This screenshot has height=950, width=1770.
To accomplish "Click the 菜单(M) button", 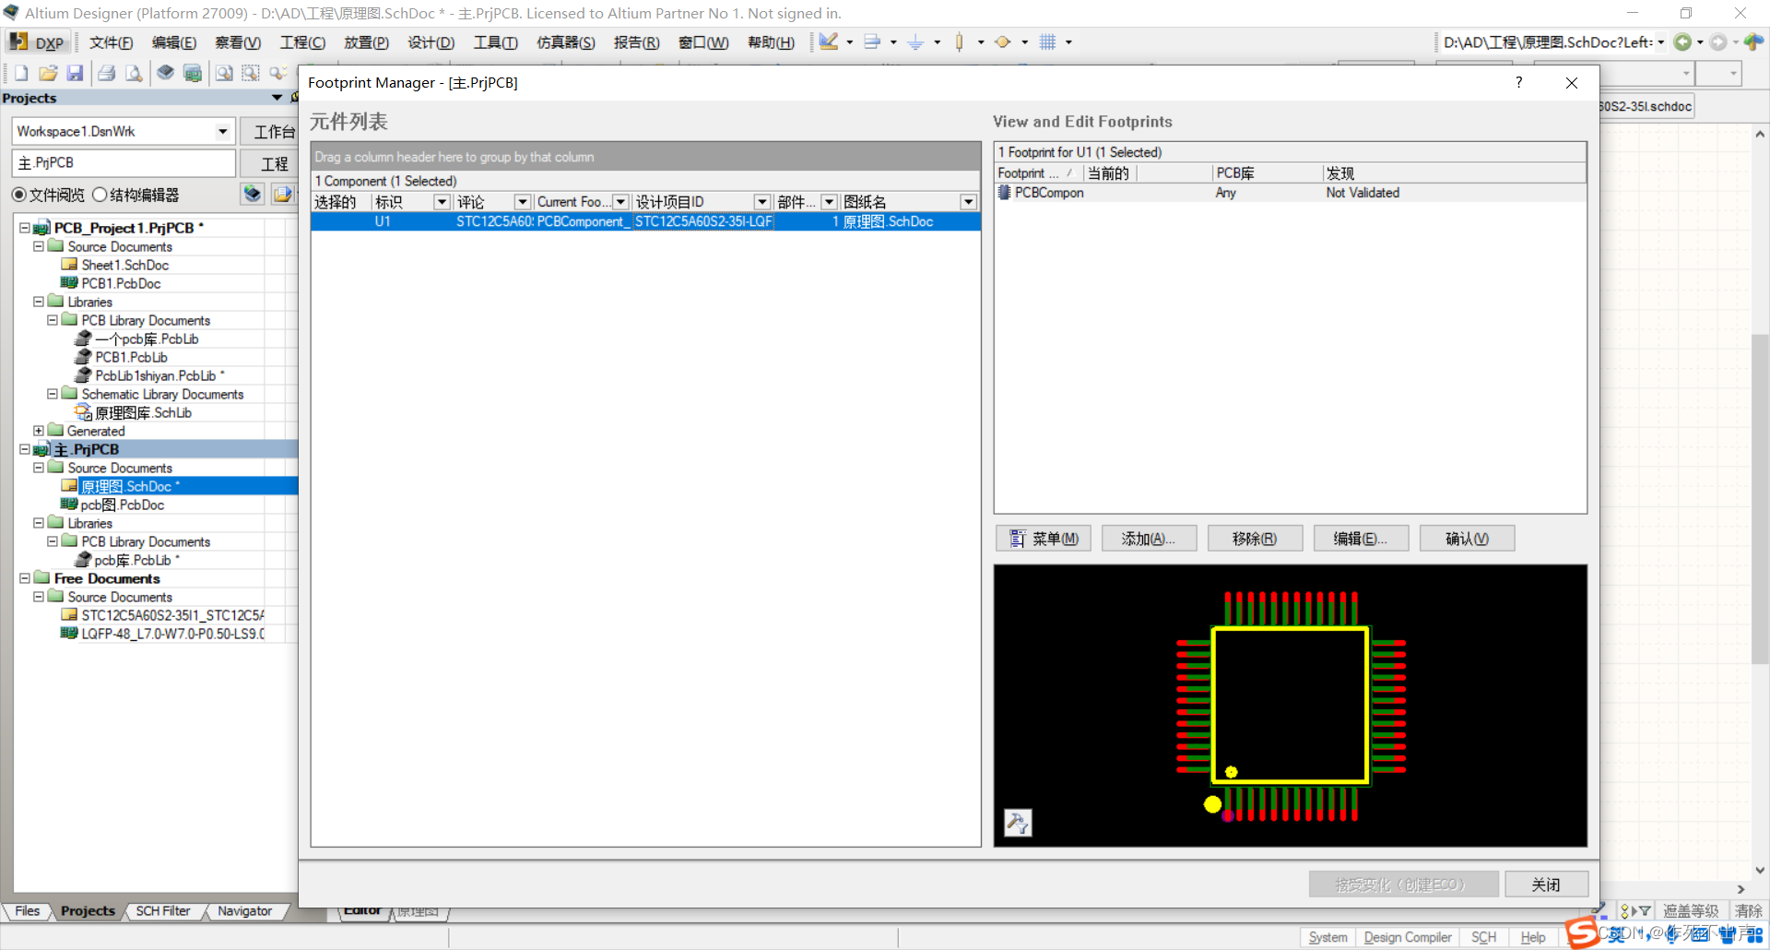I will point(1044,539).
